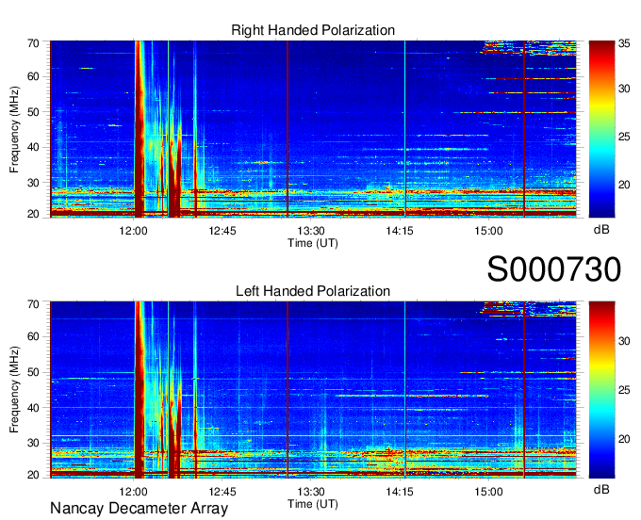The image size is (641, 520).
Task: Click the "12:00" tick of the Right Handed plot
Action: tap(134, 231)
